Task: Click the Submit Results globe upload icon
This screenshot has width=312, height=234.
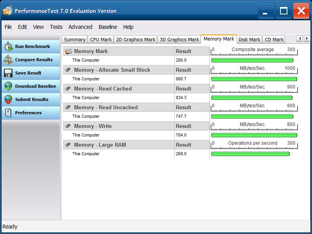Action: coord(8,99)
